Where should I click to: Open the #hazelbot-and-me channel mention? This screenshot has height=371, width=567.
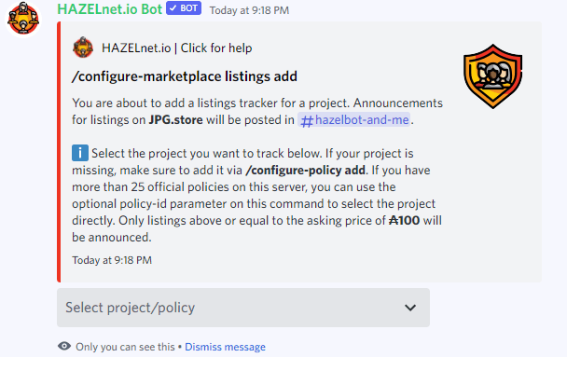click(354, 119)
